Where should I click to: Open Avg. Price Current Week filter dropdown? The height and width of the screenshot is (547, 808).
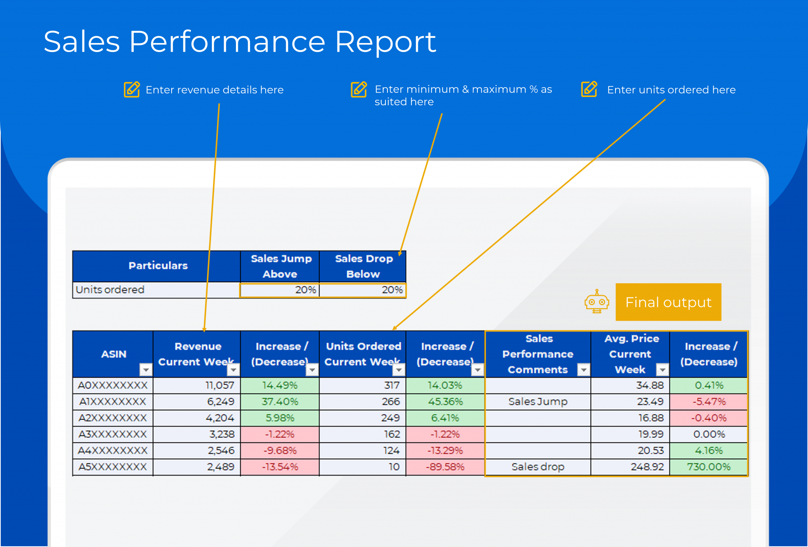[662, 370]
